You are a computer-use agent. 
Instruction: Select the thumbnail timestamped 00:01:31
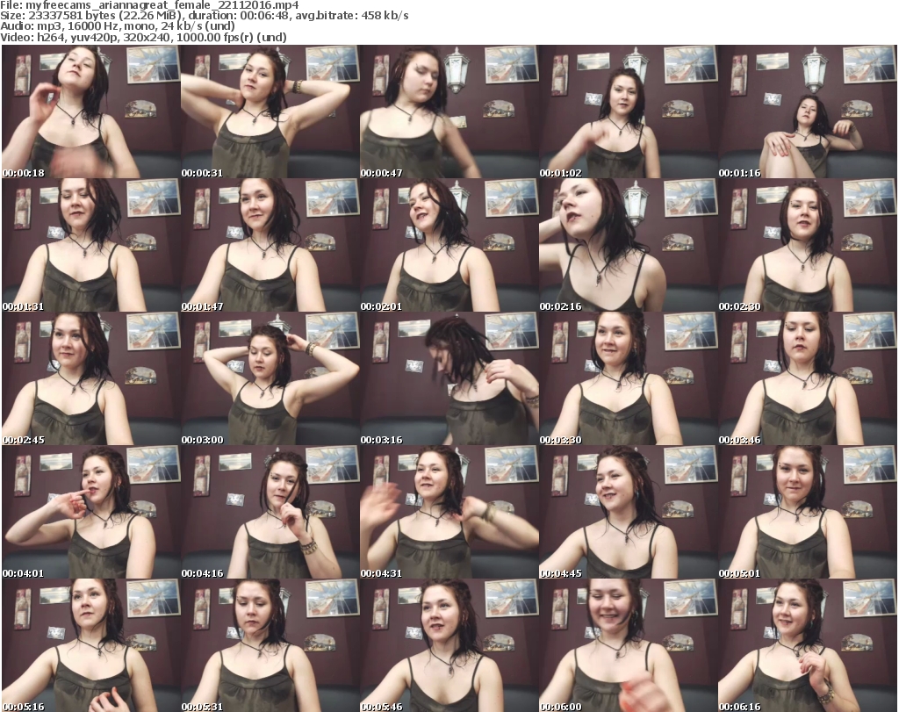click(91, 245)
